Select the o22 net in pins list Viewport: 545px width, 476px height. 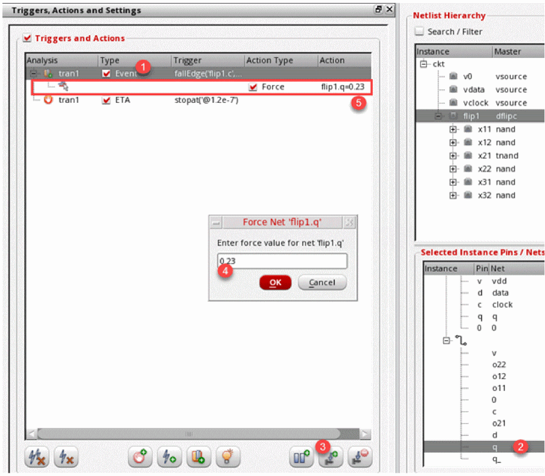[x=499, y=364]
